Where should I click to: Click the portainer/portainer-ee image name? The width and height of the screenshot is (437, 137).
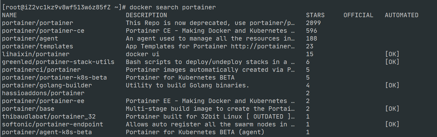click(x=43, y=101)
